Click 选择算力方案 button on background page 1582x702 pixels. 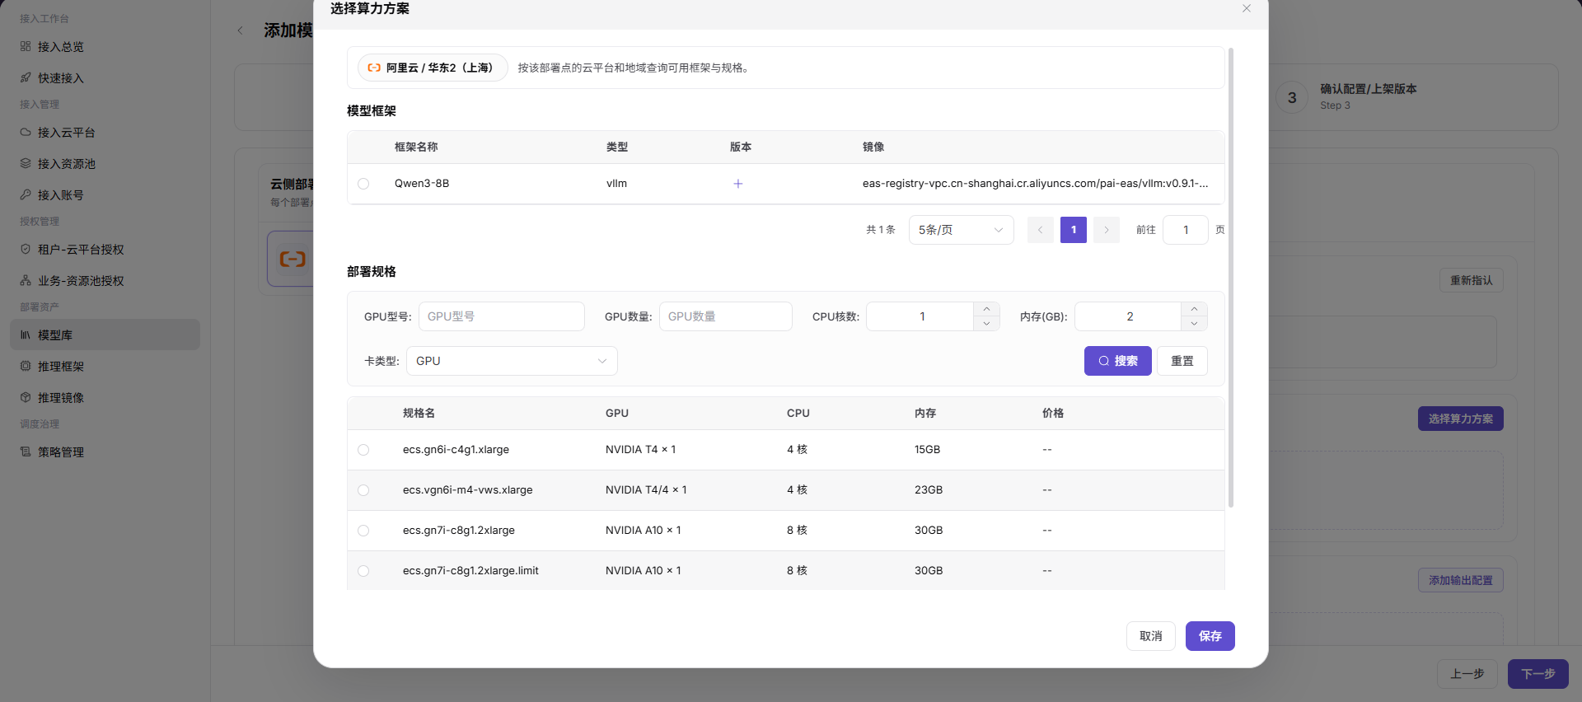click(1461, 419)
